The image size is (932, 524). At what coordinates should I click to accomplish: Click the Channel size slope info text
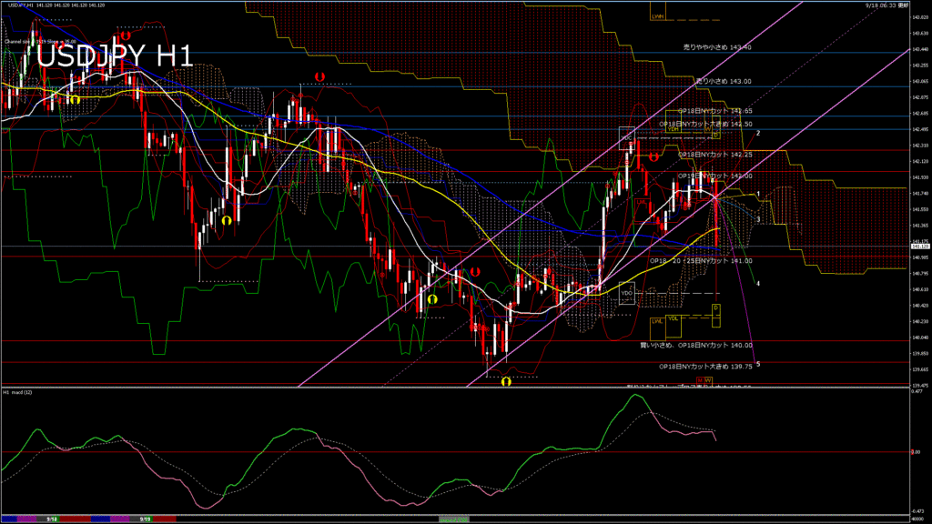(40, 42)
